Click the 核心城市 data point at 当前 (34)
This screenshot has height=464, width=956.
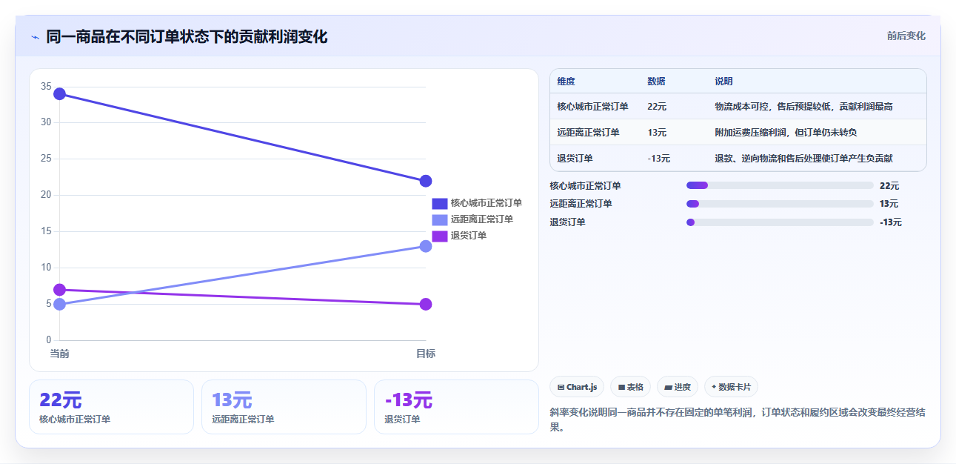click(x=60, y=94)
